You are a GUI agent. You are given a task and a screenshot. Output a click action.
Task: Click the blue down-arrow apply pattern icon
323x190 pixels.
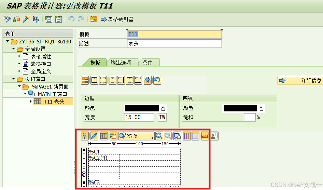[x=148, y=80]
